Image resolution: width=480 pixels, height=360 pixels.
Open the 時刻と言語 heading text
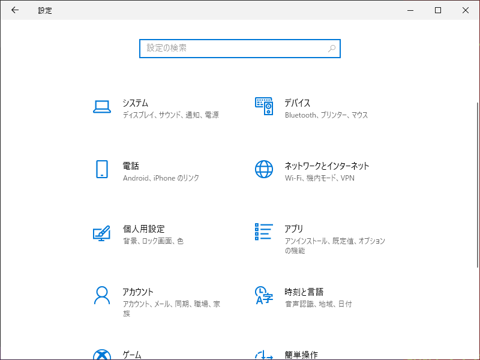coord(304,292)
